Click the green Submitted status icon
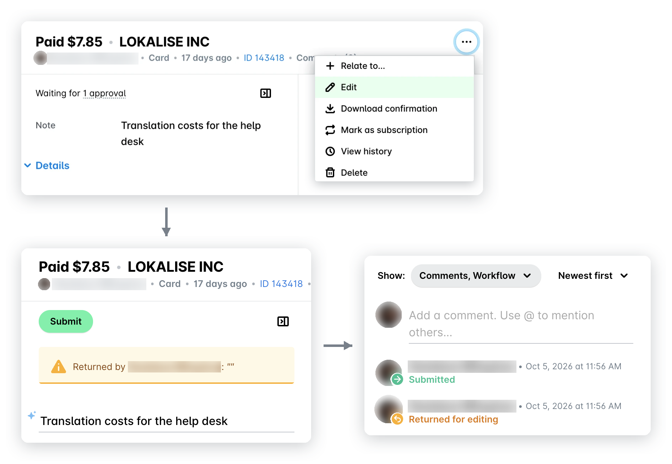672x464 pixels. pyautogui.click(x=397, y=380)
